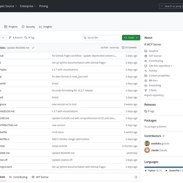Open the Contributing link in About
This screenshot has height=183, width=183.
pyautogui.click(x=156, y=61)
